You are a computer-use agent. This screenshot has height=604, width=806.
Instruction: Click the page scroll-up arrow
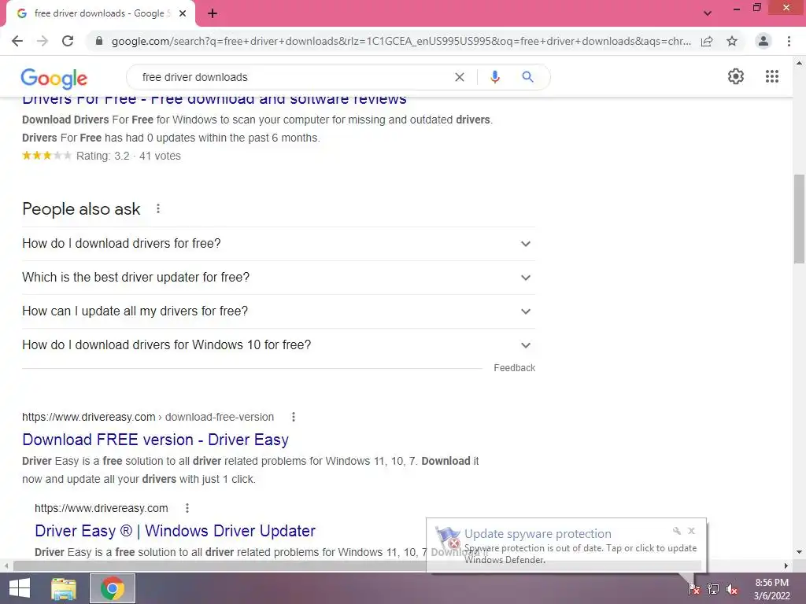point(799,63)
